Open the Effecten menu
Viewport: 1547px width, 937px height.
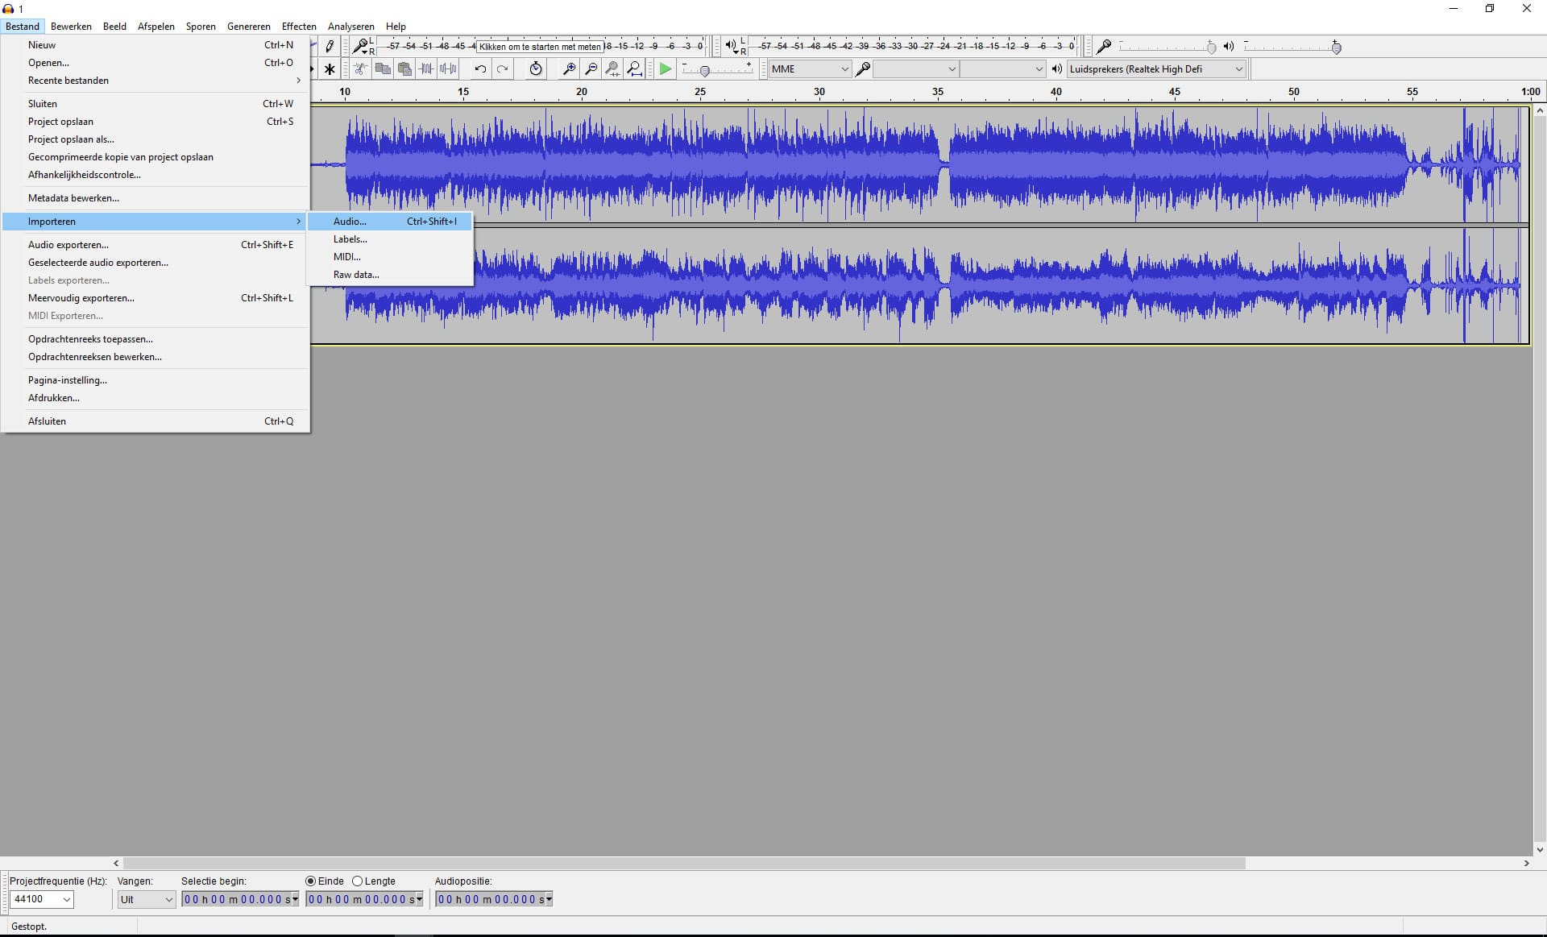click(x=299, y=27)
